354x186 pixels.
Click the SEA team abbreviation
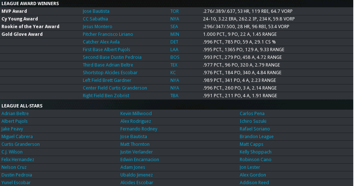174,27
